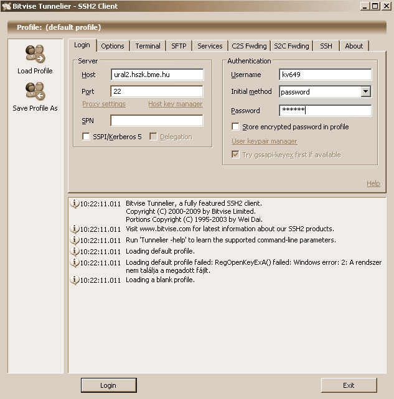Open the Initial method dropdown
This screenshot has height=399, width=394.
coord(366,91)
